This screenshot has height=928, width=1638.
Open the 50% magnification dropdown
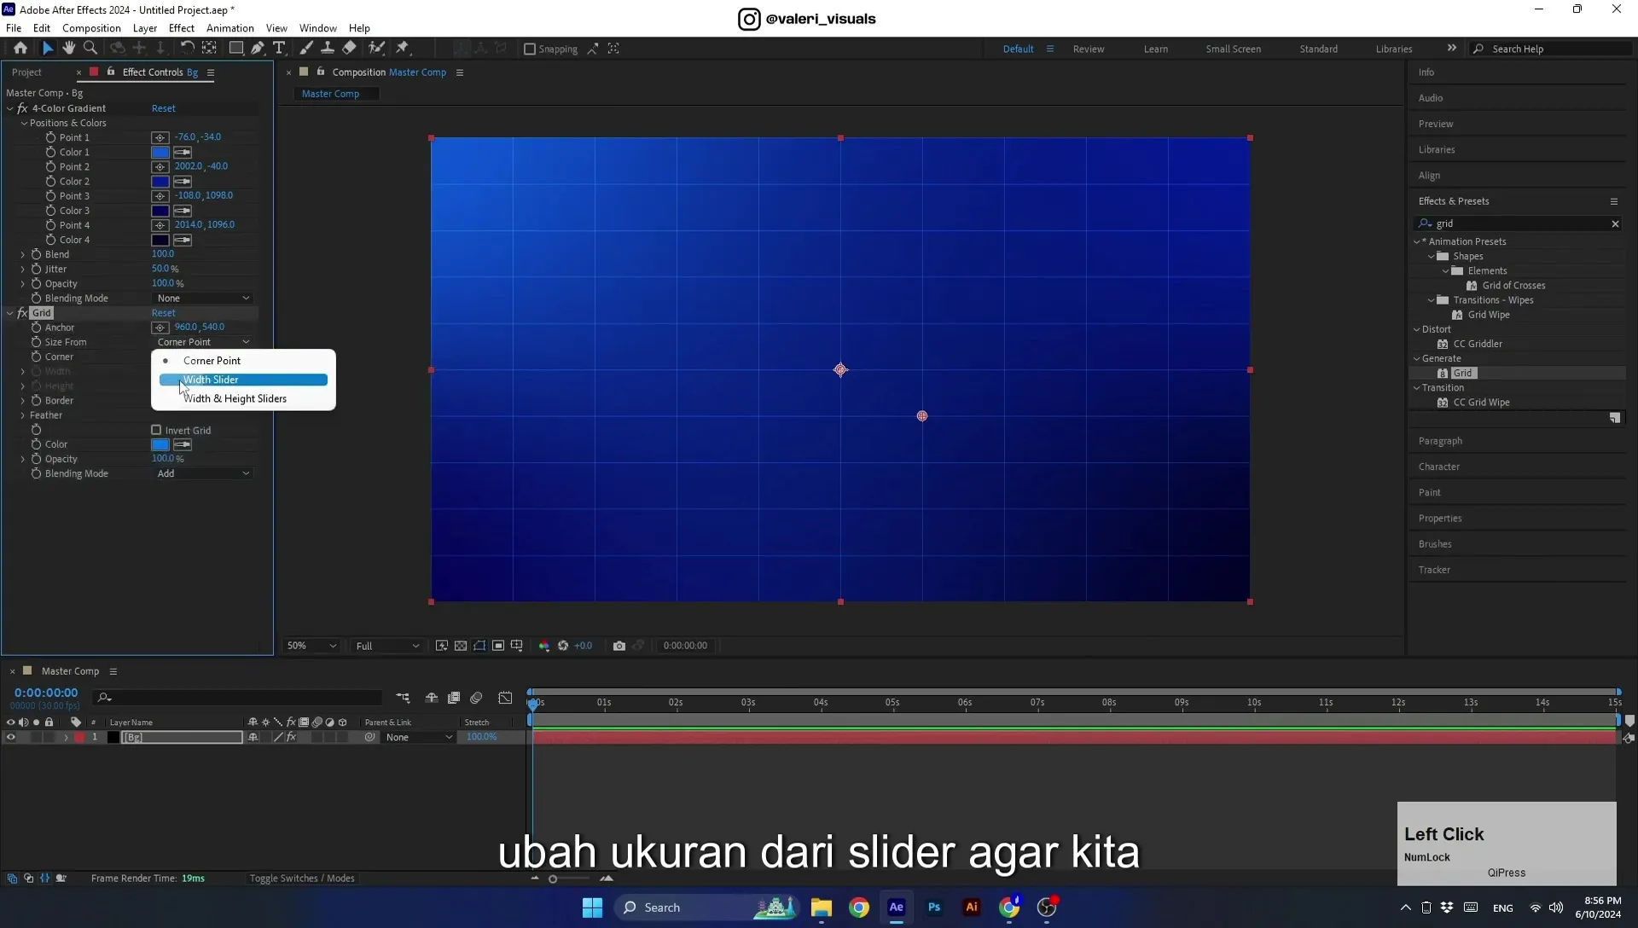point(311,646)
